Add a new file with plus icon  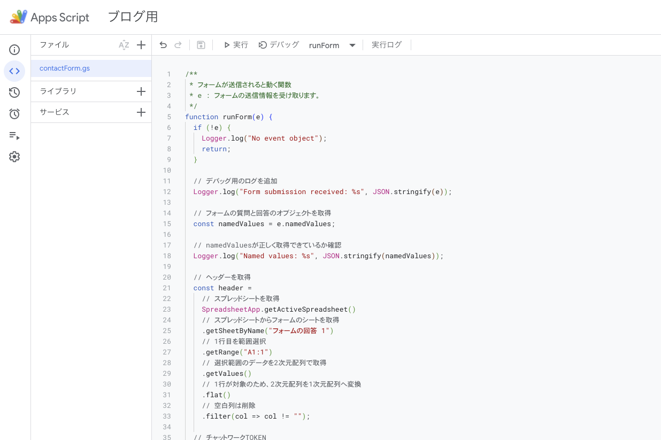pos(141,45)
